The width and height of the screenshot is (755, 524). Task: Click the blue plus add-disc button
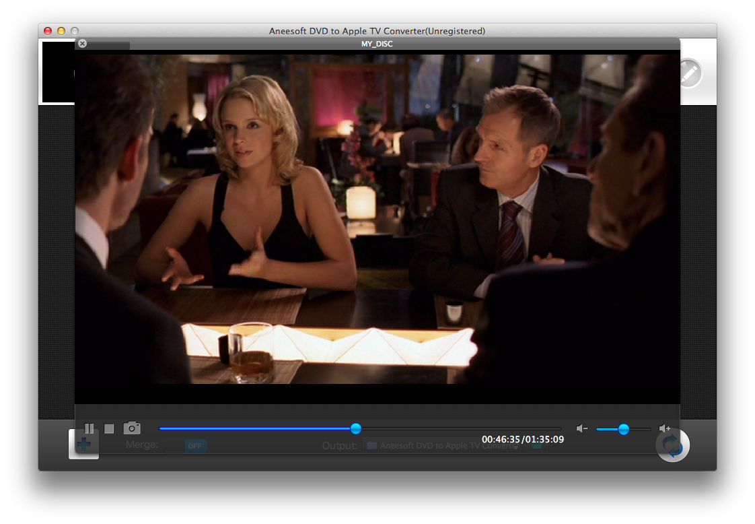tap(84, 444)
